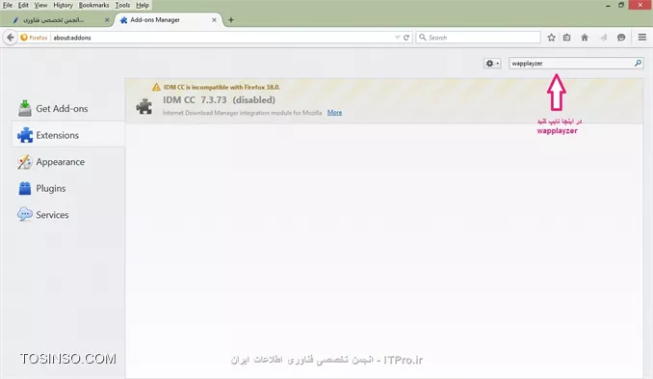Close the Add-ons Manager tab
This screenshot has width=653, height=379.
214,20
